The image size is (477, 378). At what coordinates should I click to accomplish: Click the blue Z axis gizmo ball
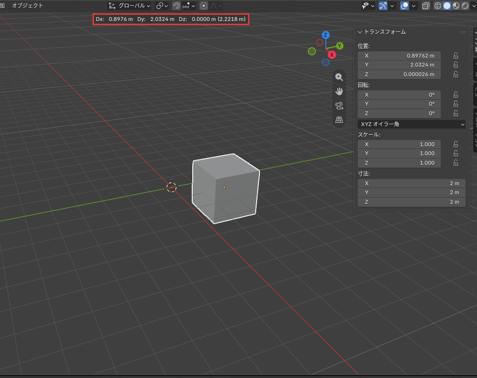point(325,35)
